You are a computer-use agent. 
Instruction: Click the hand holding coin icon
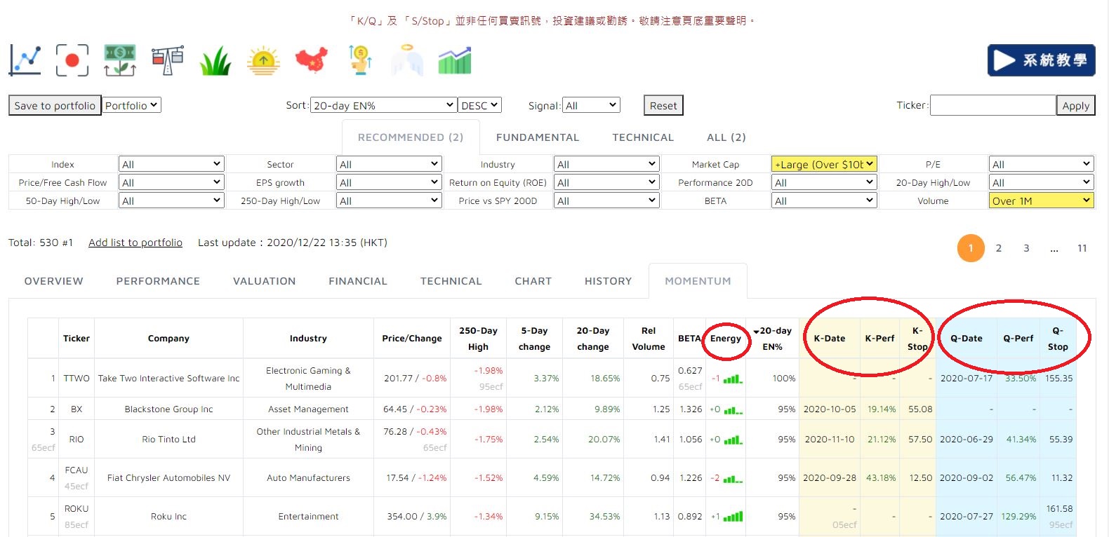click(x=360, y=60)
